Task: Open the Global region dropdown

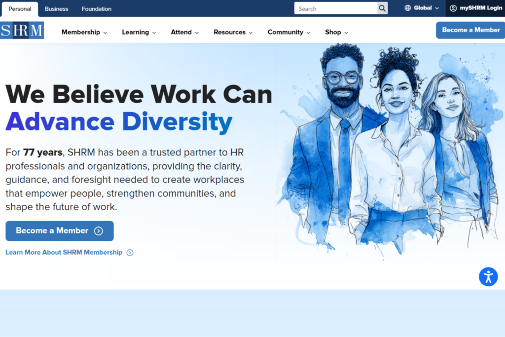Action: pyautogui.click(x=422, y=8)
